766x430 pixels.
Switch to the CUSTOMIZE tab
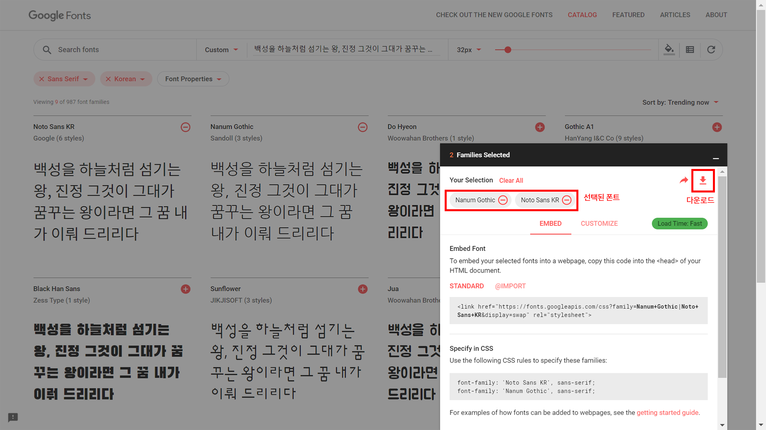tap(599, 224)
